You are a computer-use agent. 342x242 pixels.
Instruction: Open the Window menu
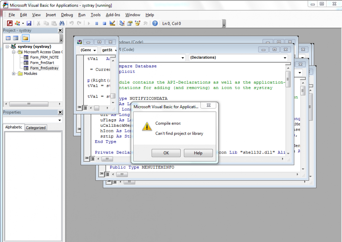(133, 15)
